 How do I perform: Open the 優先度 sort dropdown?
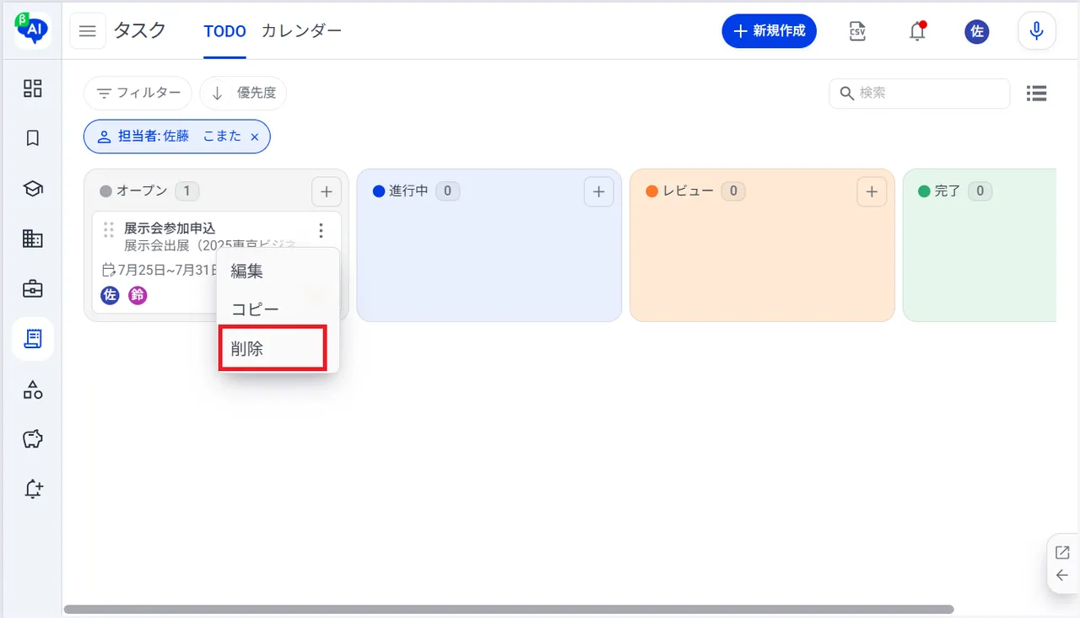click(x=243, y=93)
